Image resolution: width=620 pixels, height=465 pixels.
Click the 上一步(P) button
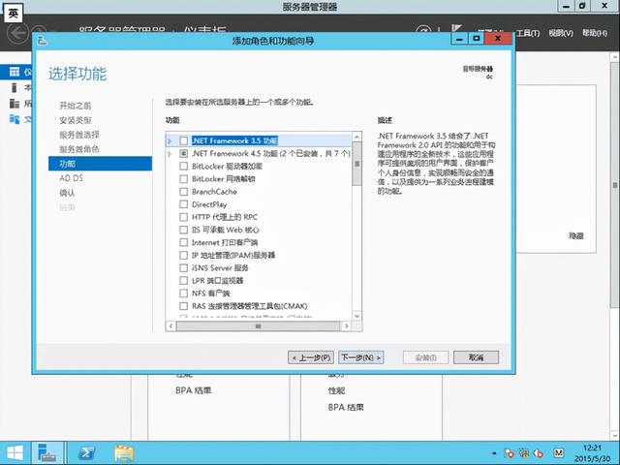click(311, 357)
